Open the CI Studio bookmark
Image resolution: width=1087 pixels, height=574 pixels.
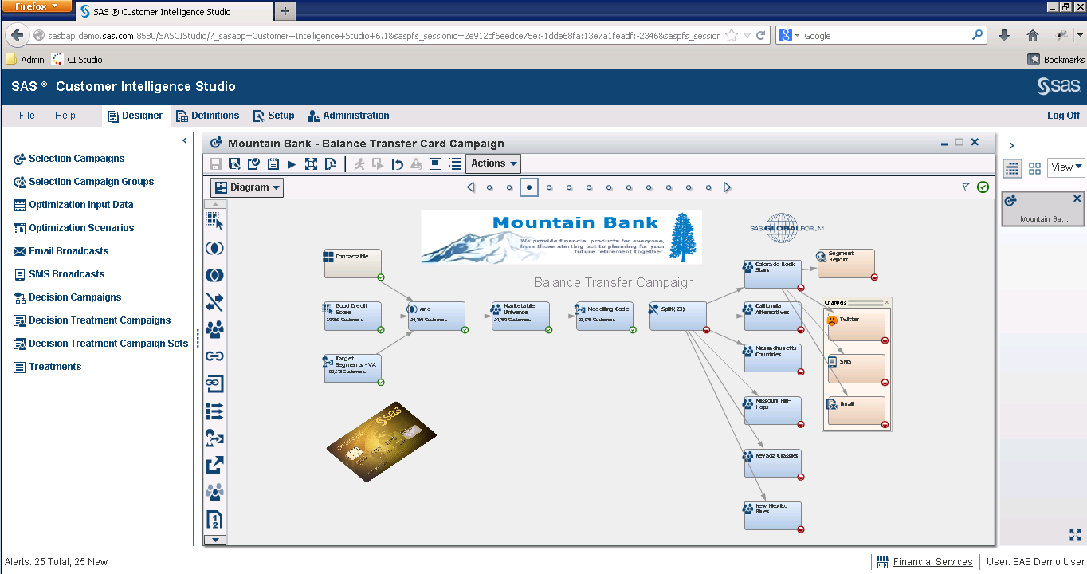(x=77, y=60)
